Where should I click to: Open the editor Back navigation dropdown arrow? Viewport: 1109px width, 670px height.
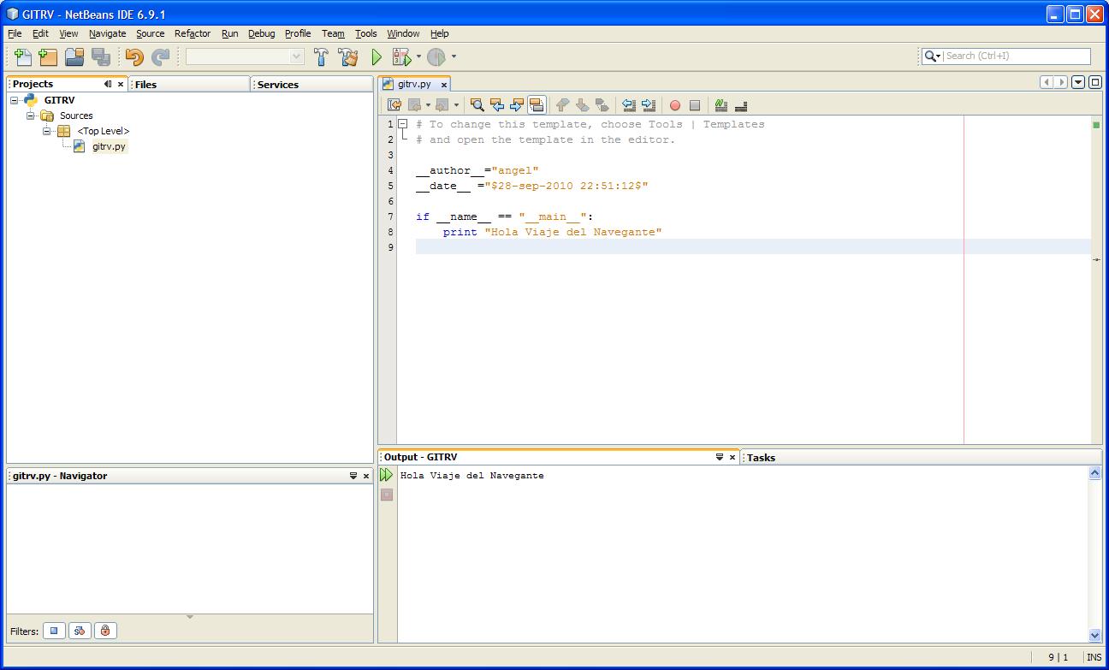point(428,105)
